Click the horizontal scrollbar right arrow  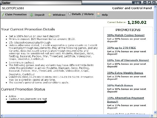(152, 116)
